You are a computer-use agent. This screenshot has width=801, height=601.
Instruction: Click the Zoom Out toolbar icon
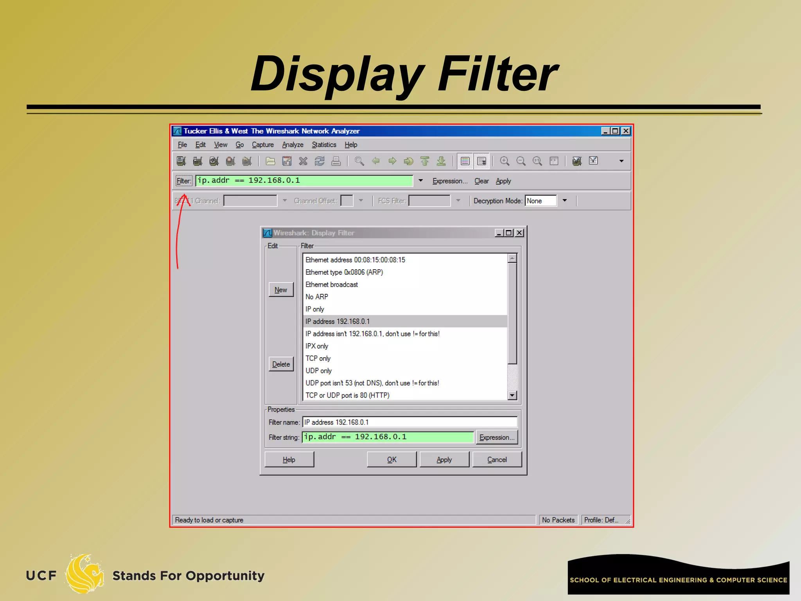pos(521,161)
